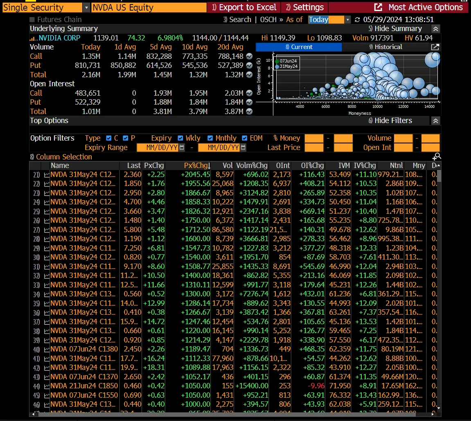This screenshot has height=421, width=471.
Task: Pop out the open interest bubble chart
Action: tap(435, 47)
